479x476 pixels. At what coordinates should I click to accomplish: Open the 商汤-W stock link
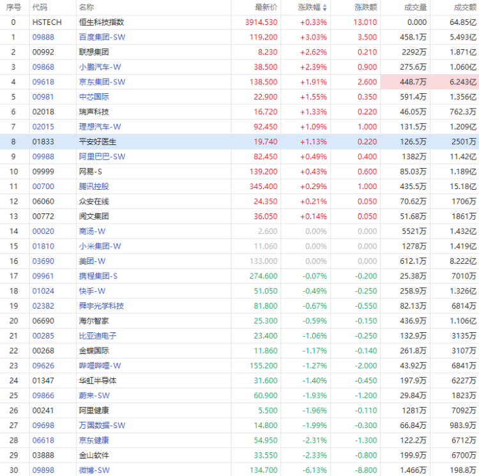coord(92,231)
